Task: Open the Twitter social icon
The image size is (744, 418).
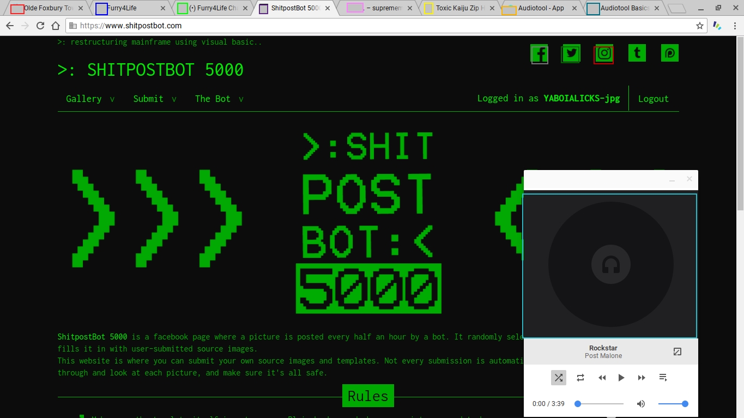Action: coord(571,53)
